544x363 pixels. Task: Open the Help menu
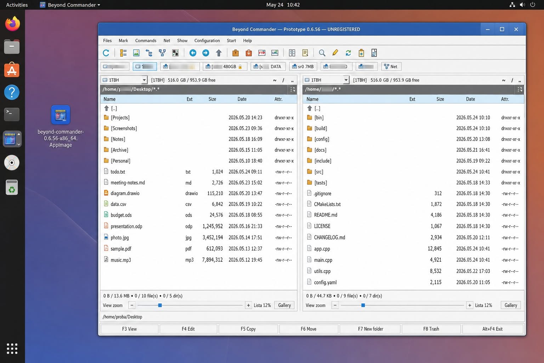pos(248,41)
